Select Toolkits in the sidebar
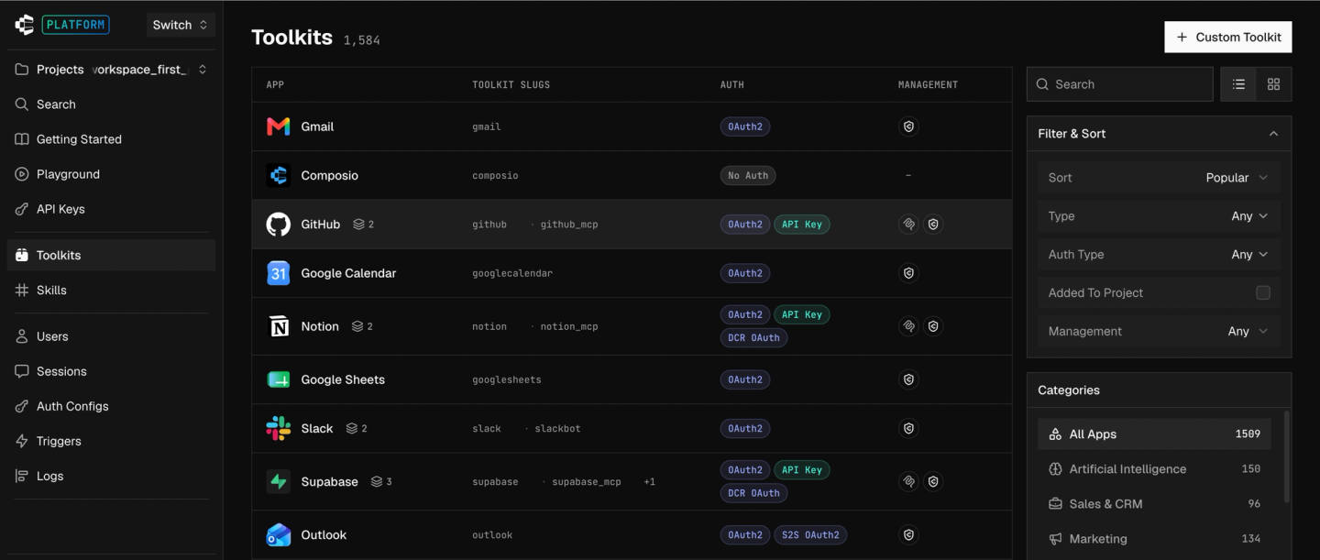Viewport: 1320px width, 560px height. [111, 255]
